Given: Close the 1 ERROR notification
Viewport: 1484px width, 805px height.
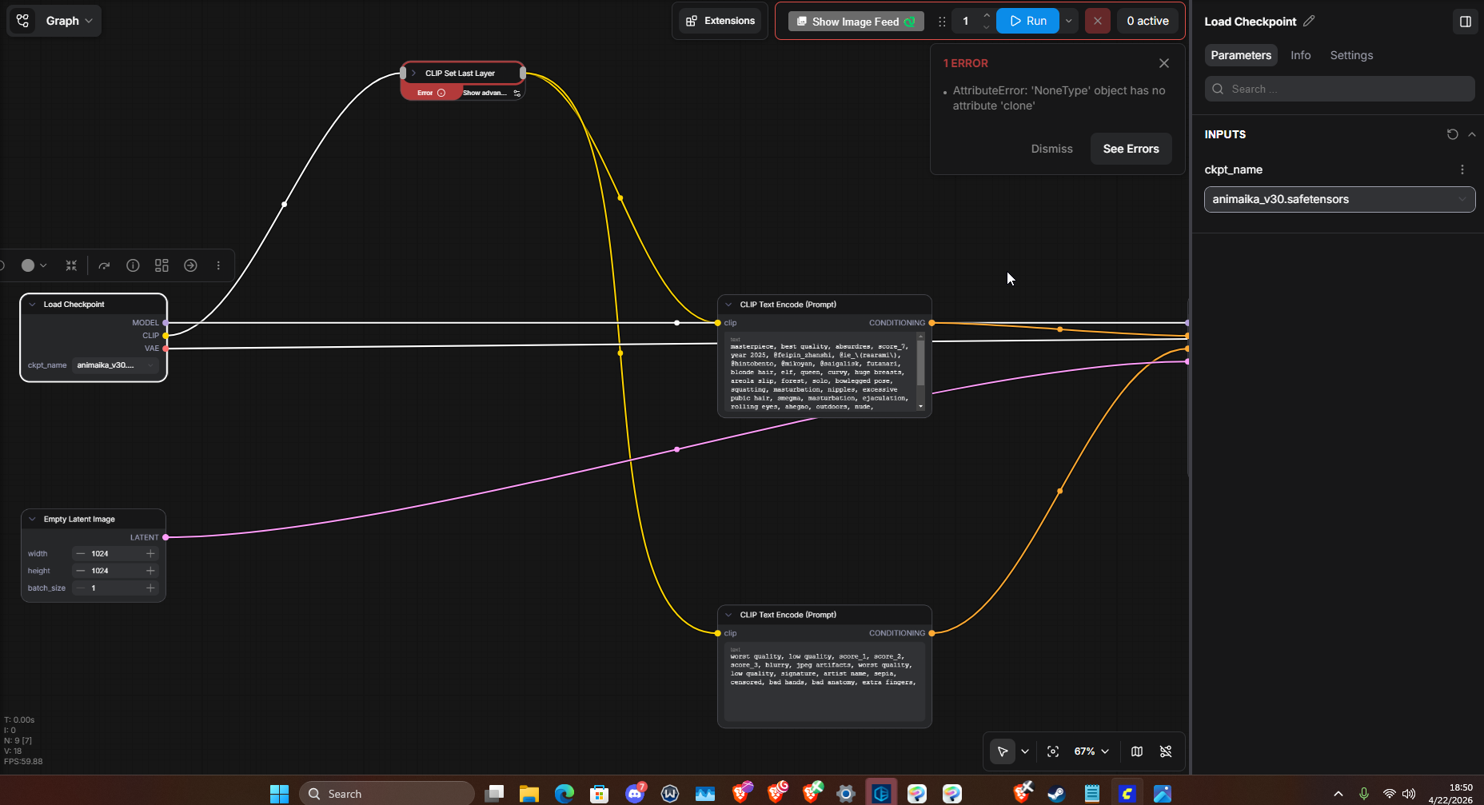Looking at the screenshot, I should (x=1164, y=63).
